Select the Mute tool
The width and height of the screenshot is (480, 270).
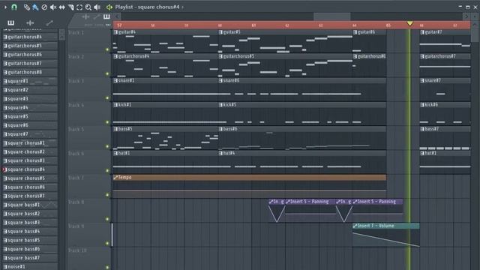[53, 7]
